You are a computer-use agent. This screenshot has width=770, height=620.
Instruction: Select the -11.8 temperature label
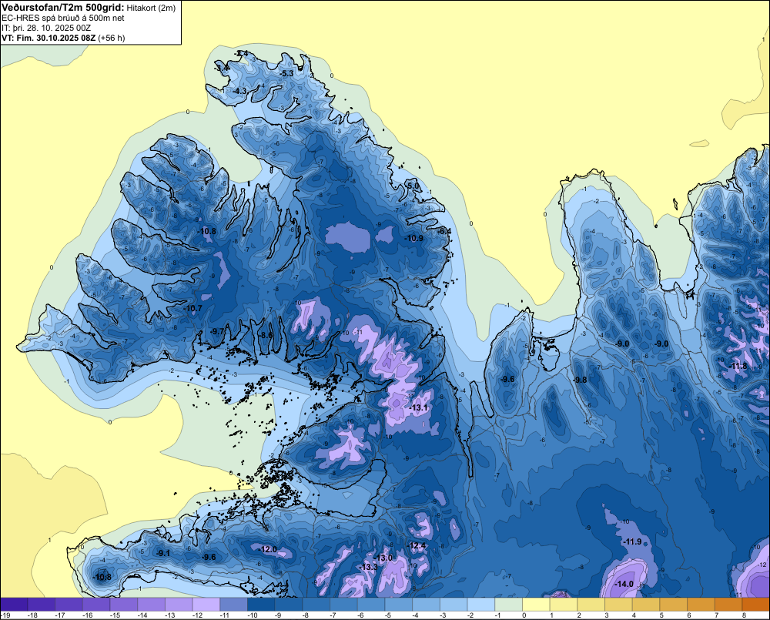point(738,366)
